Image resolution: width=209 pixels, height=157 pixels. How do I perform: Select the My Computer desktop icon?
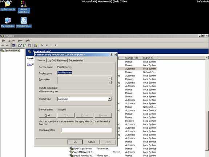pyautogui.click(x=8, y=22)
